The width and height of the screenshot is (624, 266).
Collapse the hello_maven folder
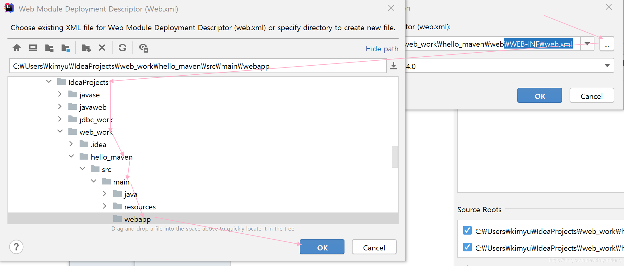71,156
